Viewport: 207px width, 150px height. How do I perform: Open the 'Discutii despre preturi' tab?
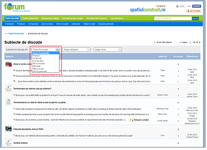[x=73, y=18]
